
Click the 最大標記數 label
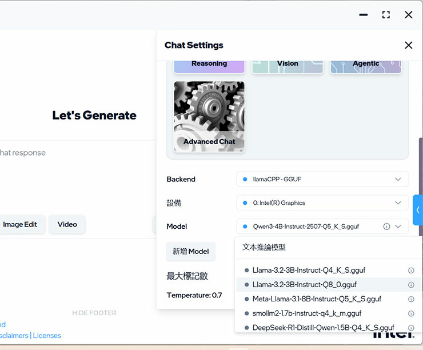187,276
